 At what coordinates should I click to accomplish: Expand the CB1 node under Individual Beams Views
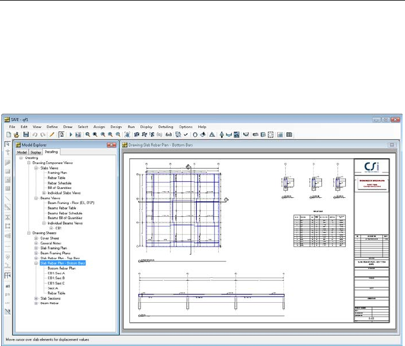[52, 228]
